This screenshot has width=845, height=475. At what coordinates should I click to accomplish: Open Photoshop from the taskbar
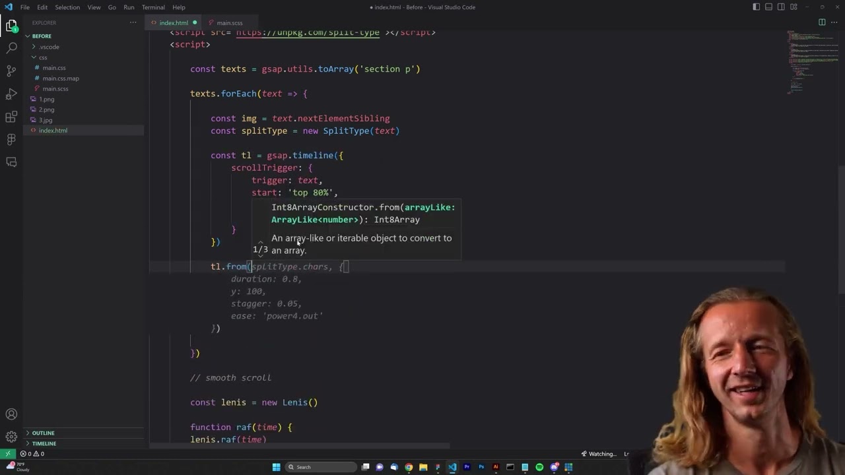pyautogui.click(x=481, y=467)
